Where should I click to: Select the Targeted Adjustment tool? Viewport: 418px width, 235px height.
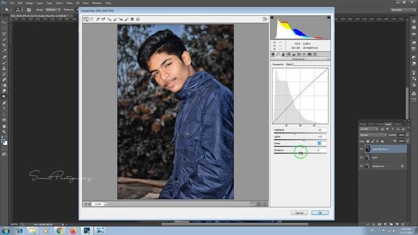109,19
